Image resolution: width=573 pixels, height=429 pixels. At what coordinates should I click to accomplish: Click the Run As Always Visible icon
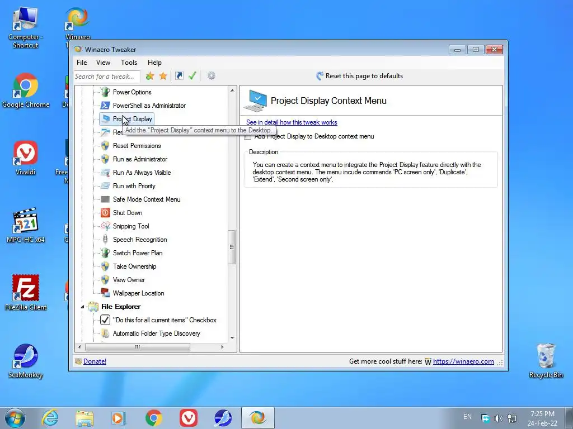pyautogui.click(x=105, y=173)
